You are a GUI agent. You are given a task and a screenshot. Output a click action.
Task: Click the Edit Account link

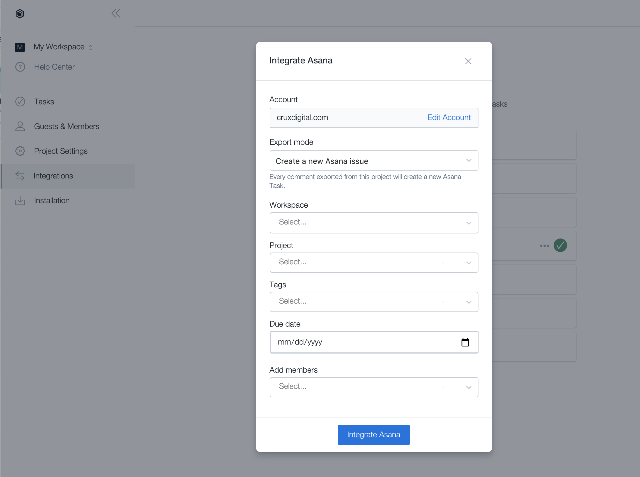coord(449,118)
